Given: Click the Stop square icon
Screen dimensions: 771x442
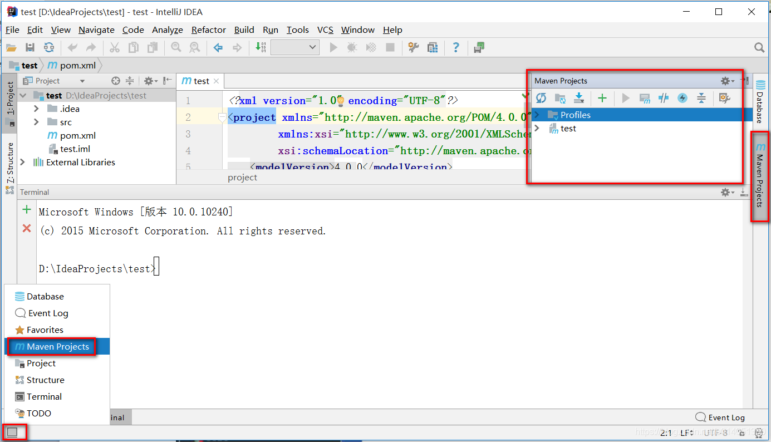Looking at the screenshot, I should point(390,48).
